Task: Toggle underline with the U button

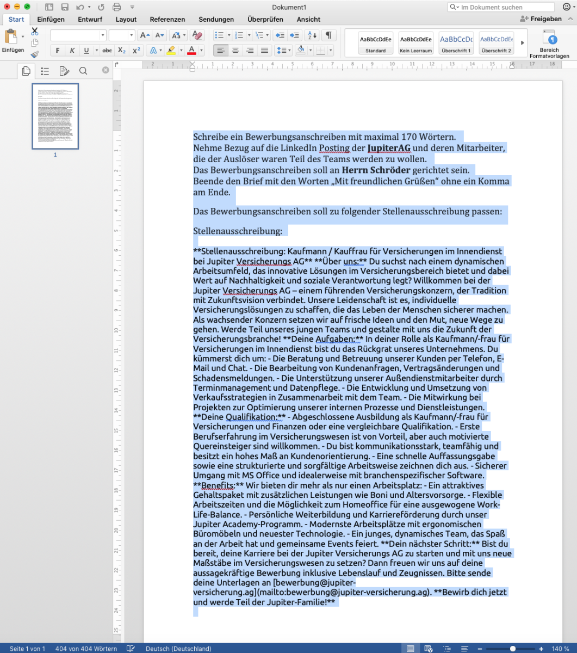Action: [x=86, y=51]
